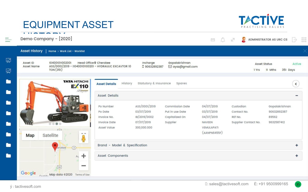Open the Statutory & Insurance tab
The width and height of the screenshot is (308, 192).
coord(154,83)
